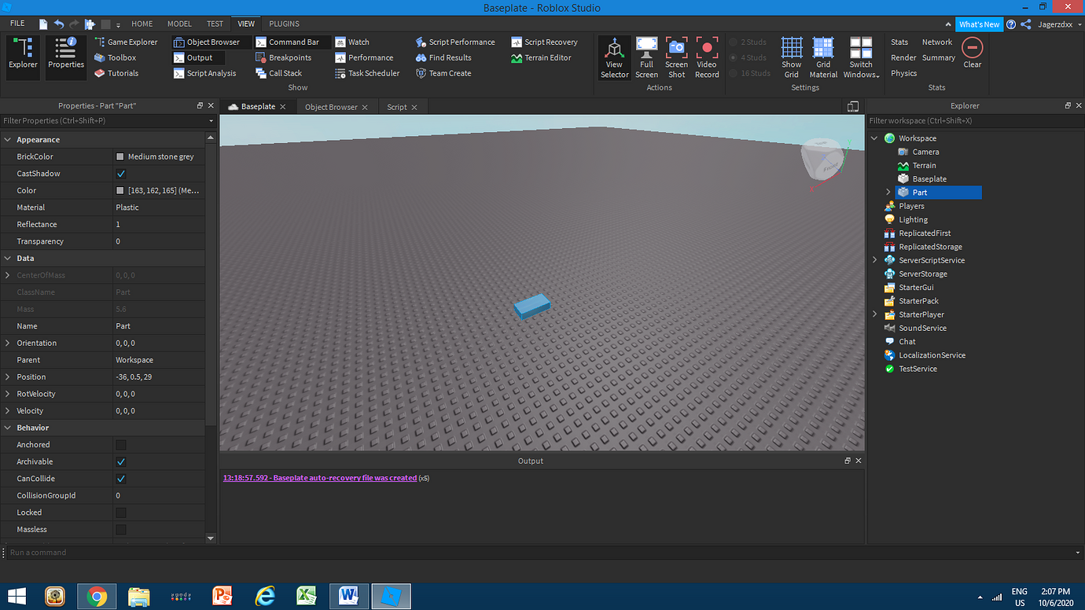Switch to the PLUGINS ribbon tab

(x=284, y=24)
